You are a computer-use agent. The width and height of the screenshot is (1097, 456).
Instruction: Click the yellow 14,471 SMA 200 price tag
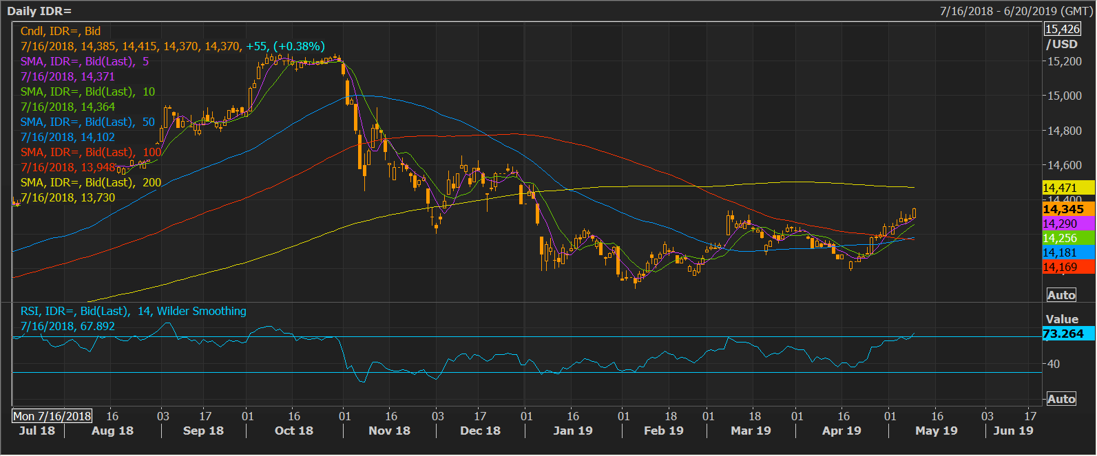click(x=1067, y=188)
